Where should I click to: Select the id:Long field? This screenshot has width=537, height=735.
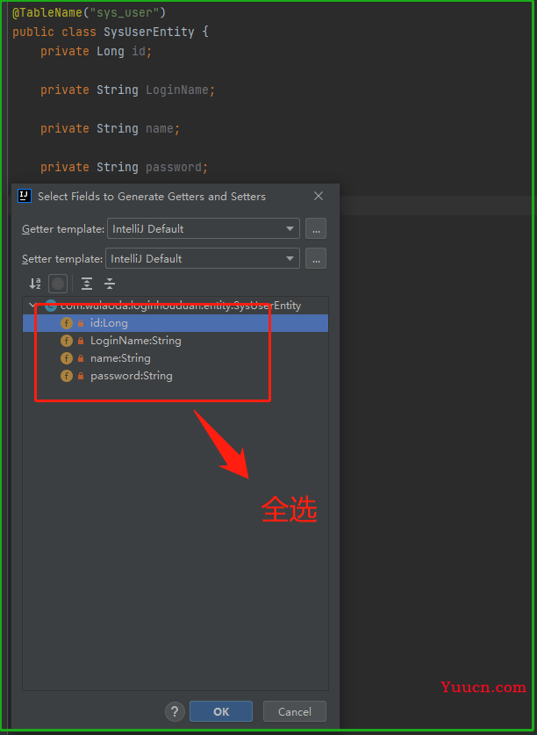(109, 323)
